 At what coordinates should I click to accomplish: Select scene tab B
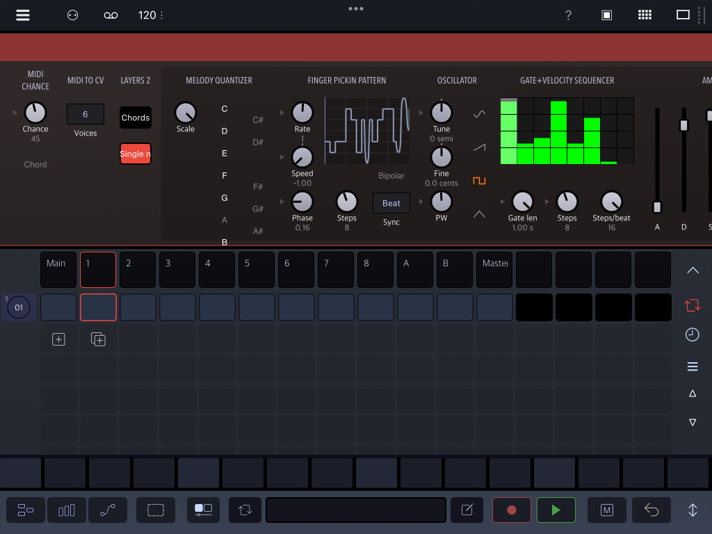(x=455, y=270)
